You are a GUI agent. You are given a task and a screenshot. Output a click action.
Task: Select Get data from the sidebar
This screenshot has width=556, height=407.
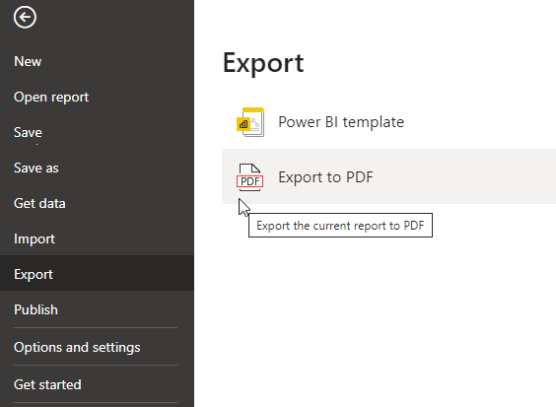point(39,203)
